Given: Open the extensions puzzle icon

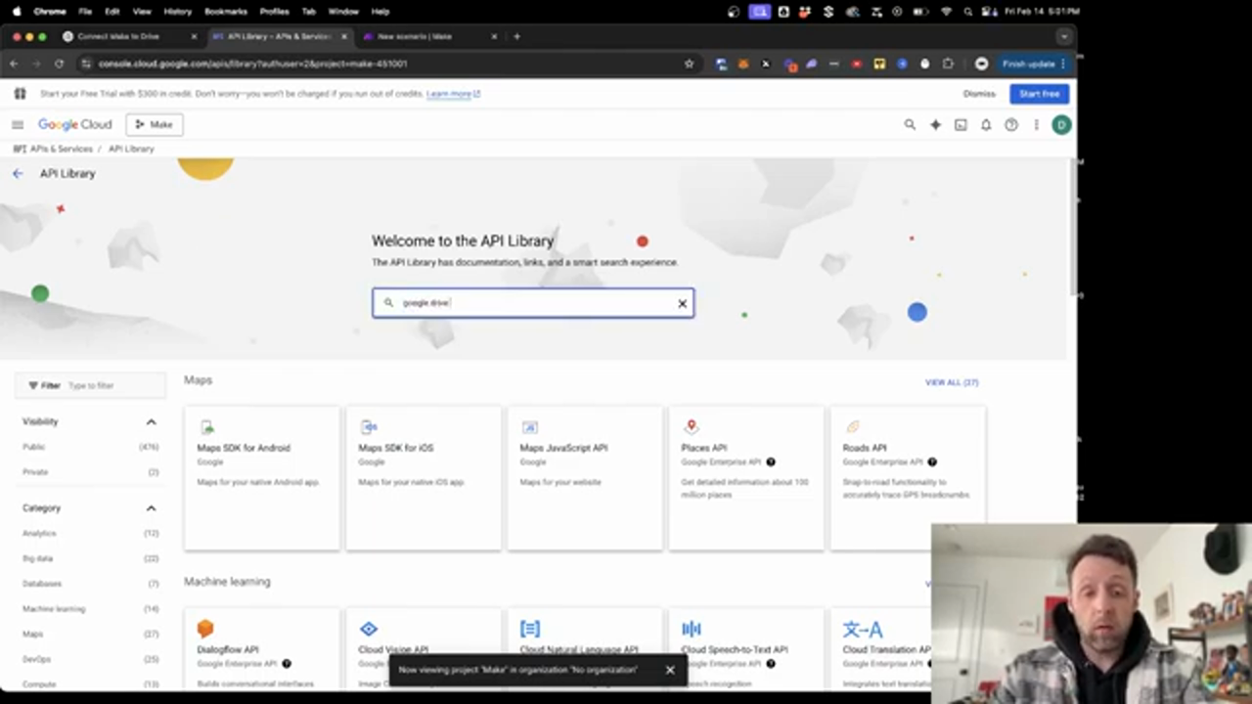Looking at the screenshot, I should click(x=947, y=64).
